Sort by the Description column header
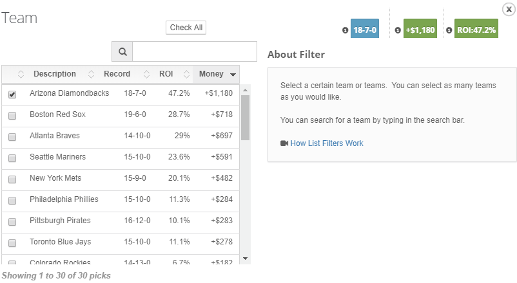This screenshot has height=283, width=517. [55, 74]
